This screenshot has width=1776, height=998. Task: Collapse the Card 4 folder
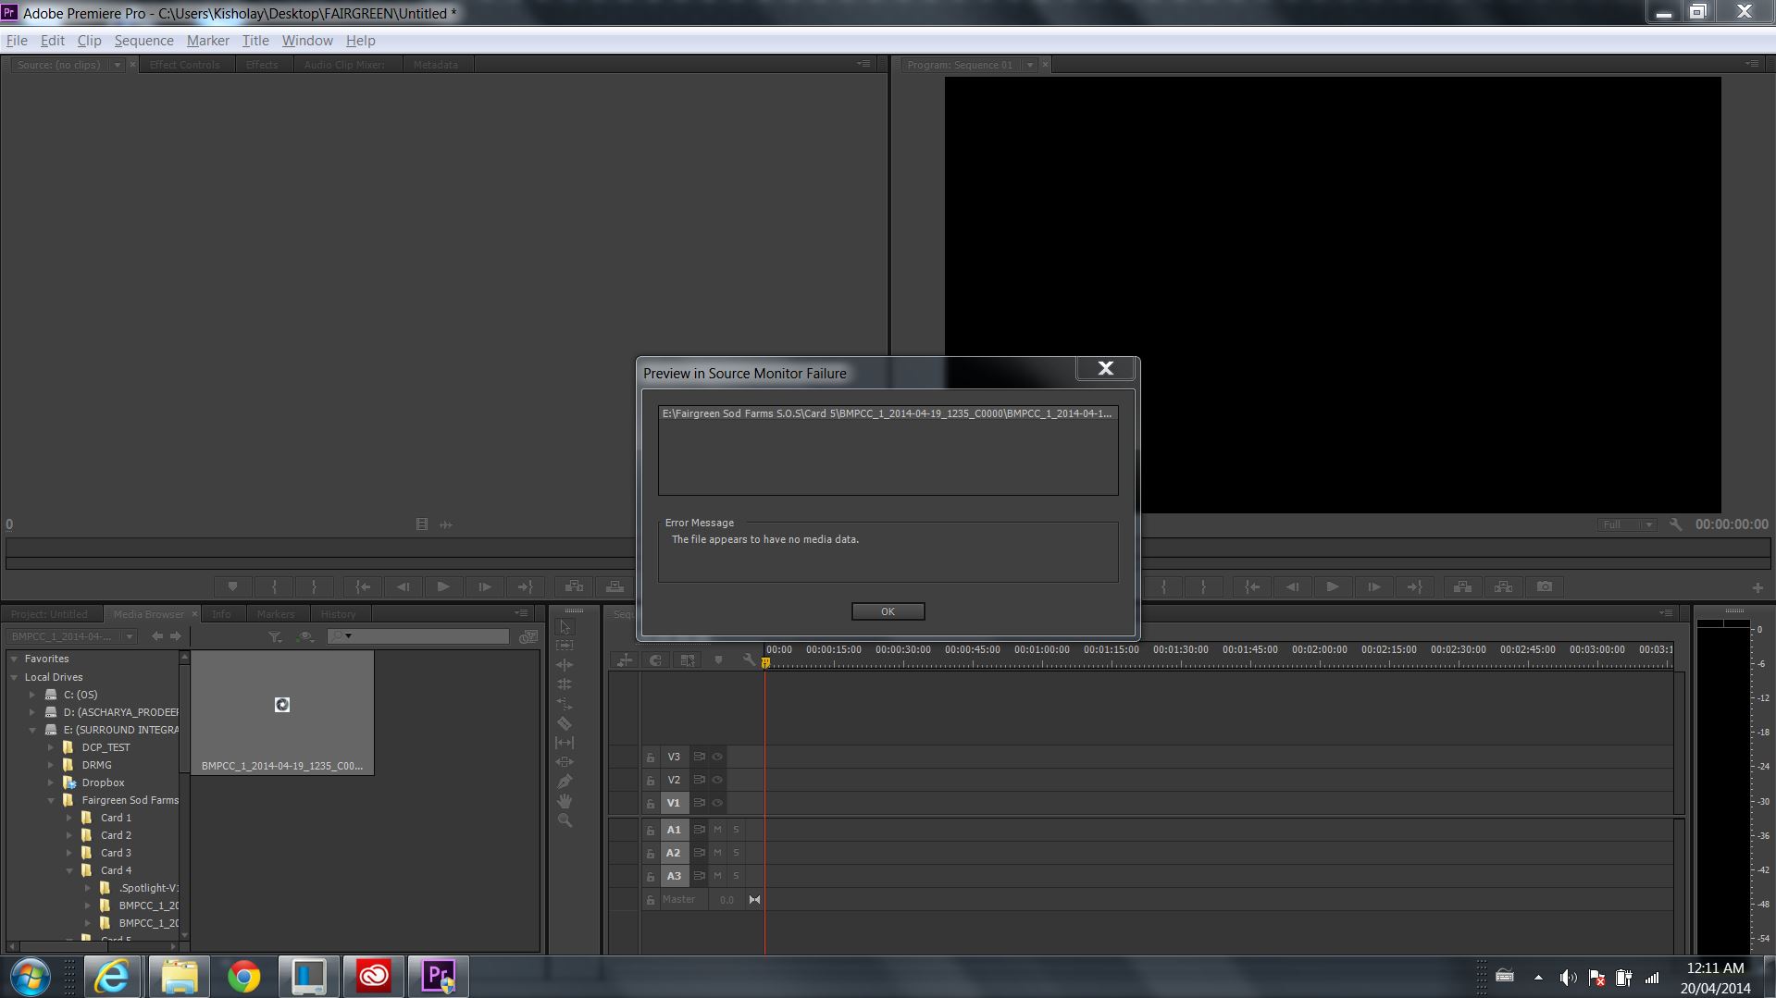click(x=69, y=870)
